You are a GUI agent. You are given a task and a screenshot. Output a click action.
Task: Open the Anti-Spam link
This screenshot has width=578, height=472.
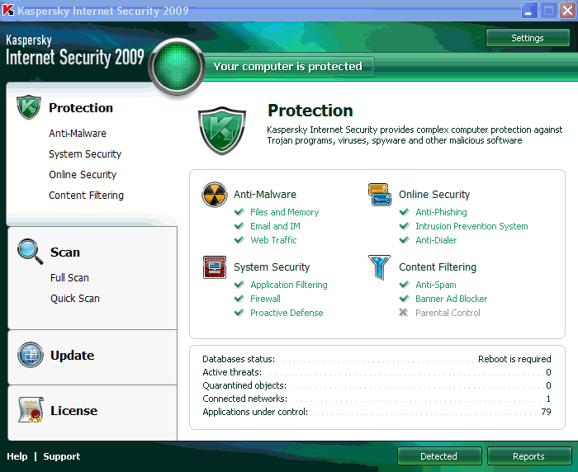pos(436,285)
